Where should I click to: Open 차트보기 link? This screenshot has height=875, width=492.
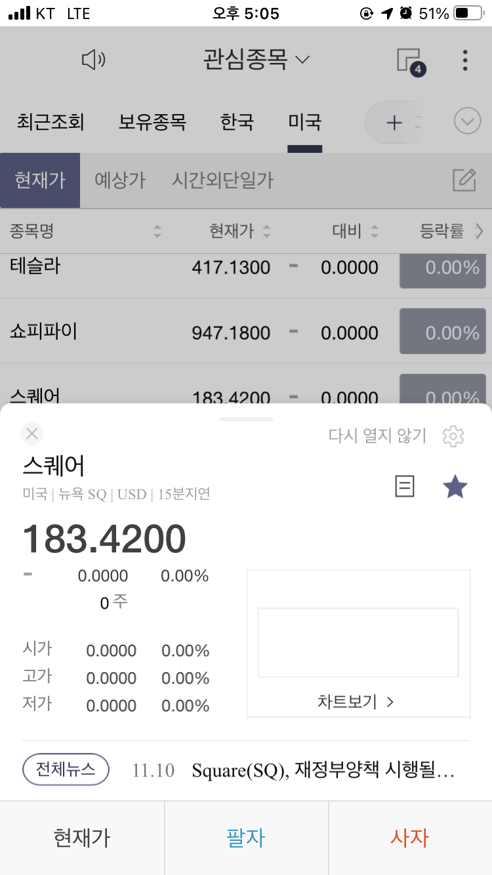click(x=356, y=702)
